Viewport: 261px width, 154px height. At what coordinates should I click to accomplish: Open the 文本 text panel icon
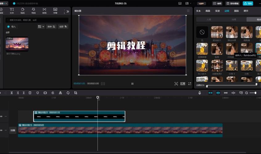[12, 11]
